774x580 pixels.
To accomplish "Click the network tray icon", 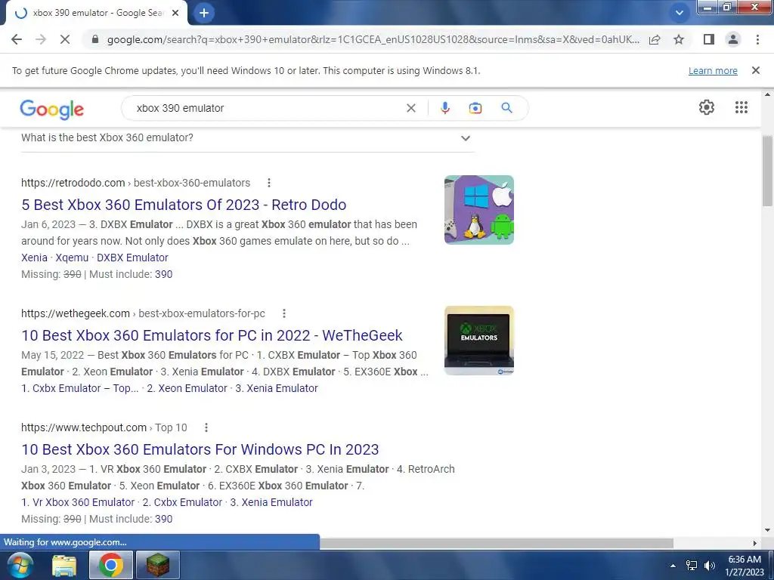I will point(692,566).
